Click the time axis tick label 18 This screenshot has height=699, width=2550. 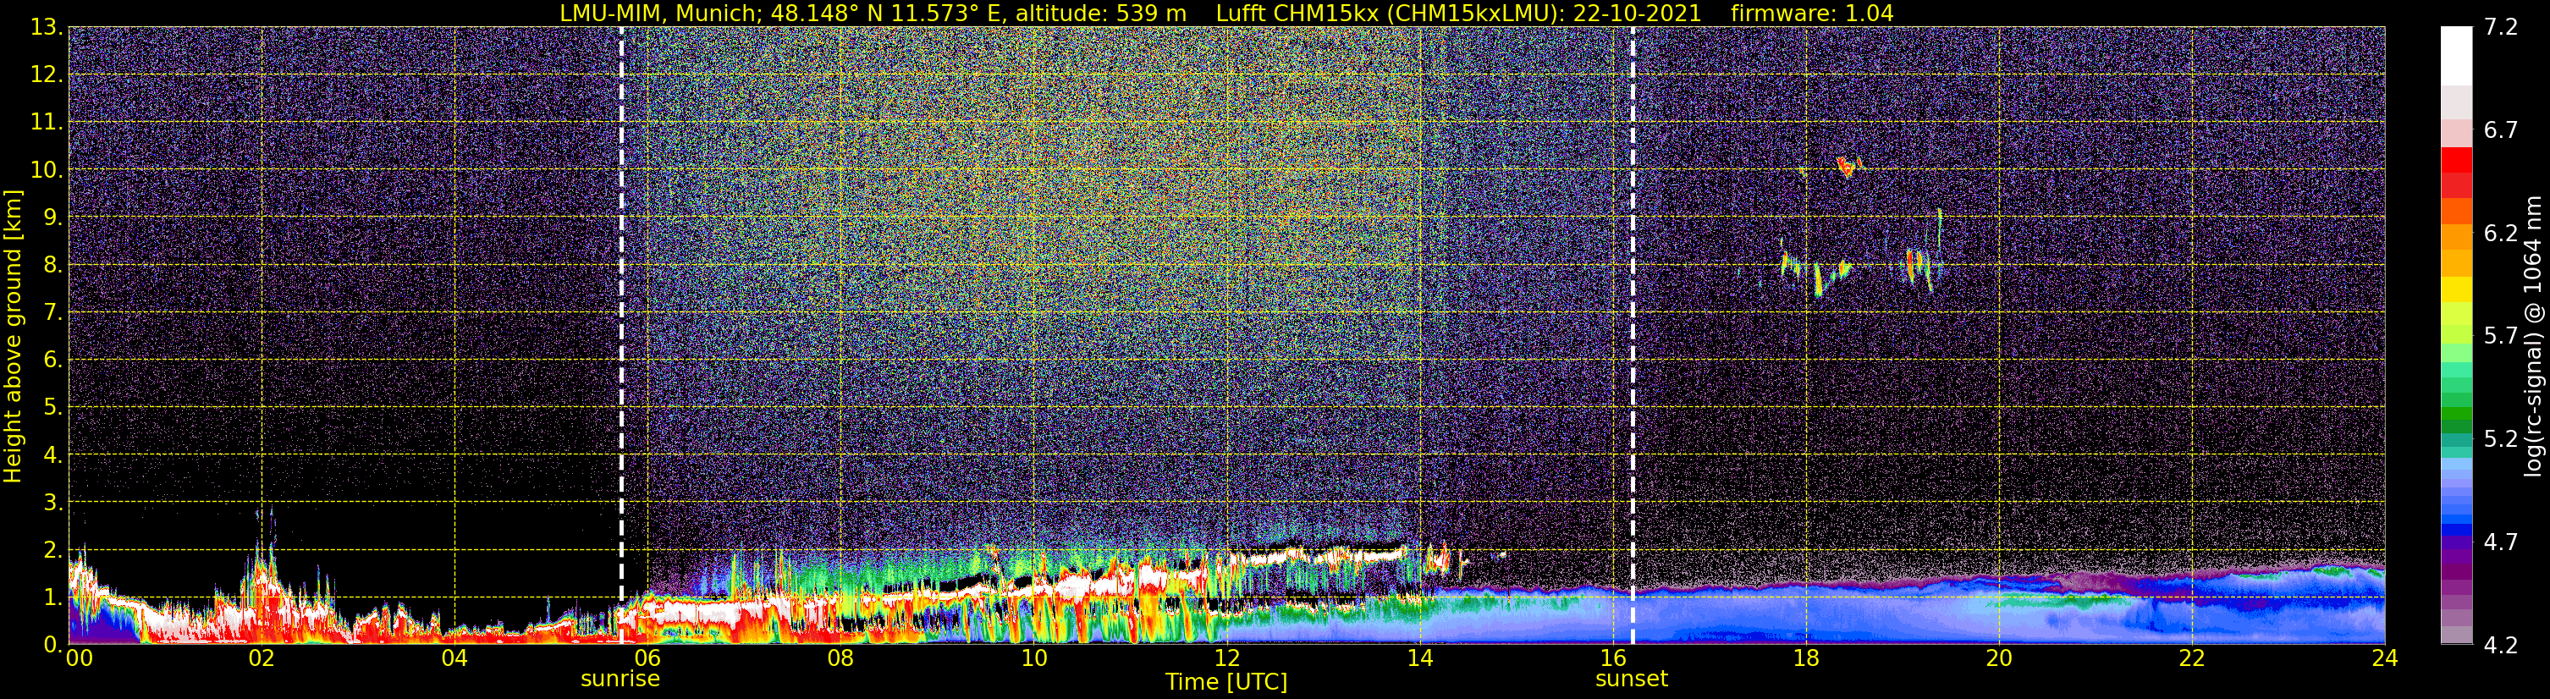point(1805,659)
